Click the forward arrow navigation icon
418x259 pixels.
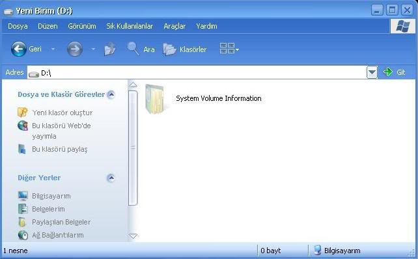coord(75,49)
